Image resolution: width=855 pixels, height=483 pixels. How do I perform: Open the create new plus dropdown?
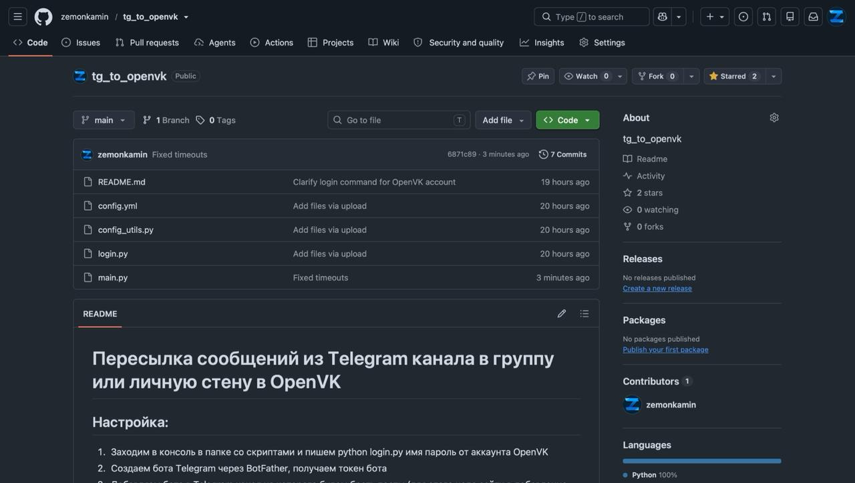pos(715,17)
